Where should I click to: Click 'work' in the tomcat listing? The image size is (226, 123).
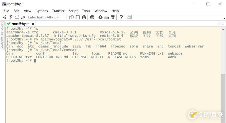coord(172,57)
